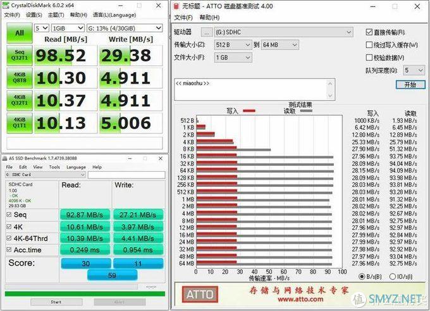Click the greyed Abort button in AS SSD
Image resolution: width=430 pixels, height=311 pixels.
[120, 302]
